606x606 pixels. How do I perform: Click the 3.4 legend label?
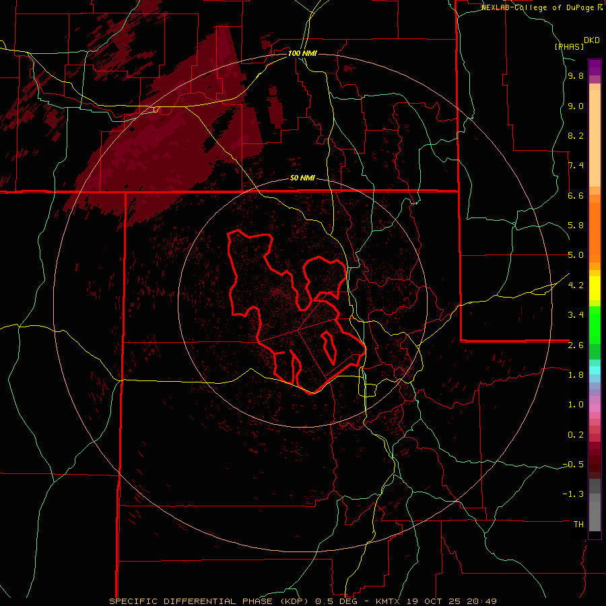click(576, 314)
